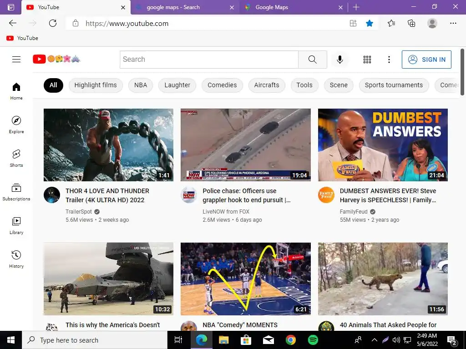
Task: Click the LiveNOW from FOX channel avatar
Action: (x=189, y=195)
